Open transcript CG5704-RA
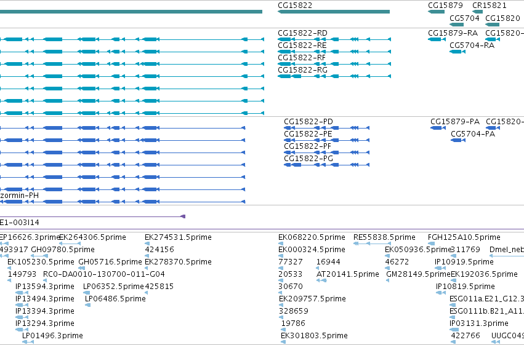This screenshot has width=524, height=345. 472,46
